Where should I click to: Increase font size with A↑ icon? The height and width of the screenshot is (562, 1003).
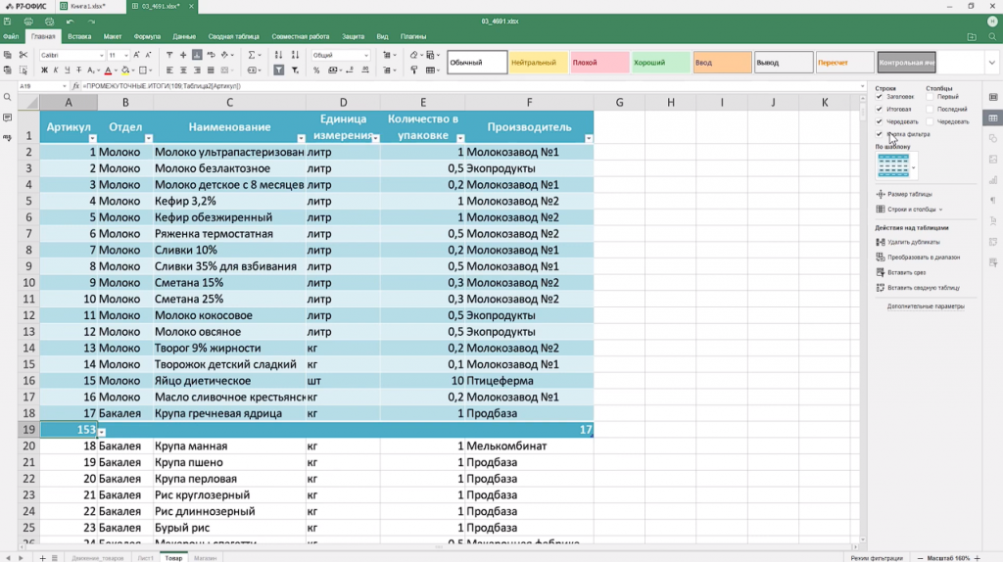click(136, 55)
